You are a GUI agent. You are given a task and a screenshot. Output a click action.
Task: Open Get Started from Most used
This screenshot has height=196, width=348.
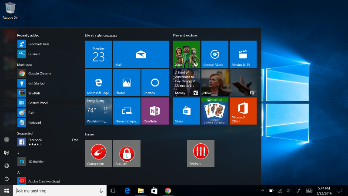pos(48,83)
